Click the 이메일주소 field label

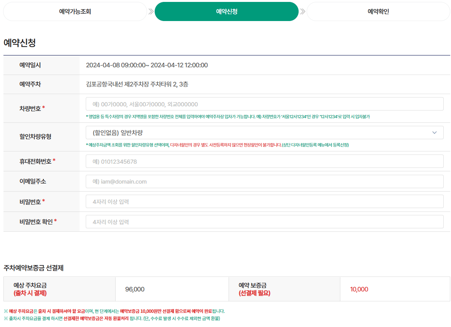[33, 181]
